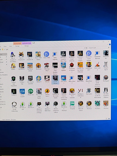This screenshot has width=117, height=156.
Task: Select the Planet Zoo green icon
Action: tap(31, 91)
